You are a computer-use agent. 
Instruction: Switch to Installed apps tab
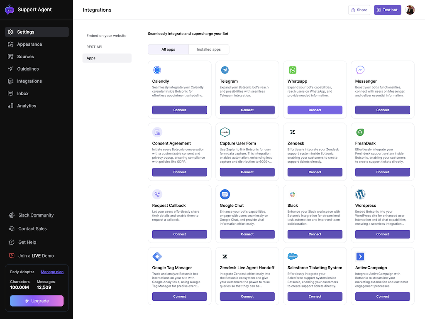point(209,49)
